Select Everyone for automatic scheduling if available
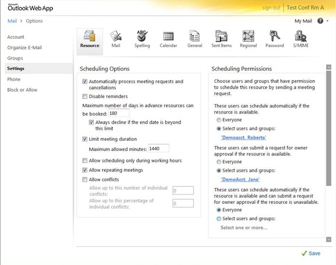The height and width of the screenshot is (265, 336). [219, 120]
